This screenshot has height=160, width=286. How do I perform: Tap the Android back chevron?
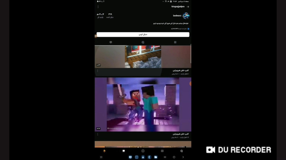[x=183, y=157]
